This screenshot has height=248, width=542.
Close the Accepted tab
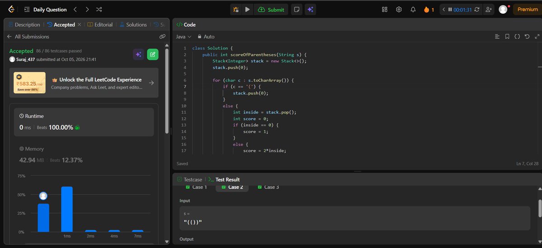coord(79,25)
